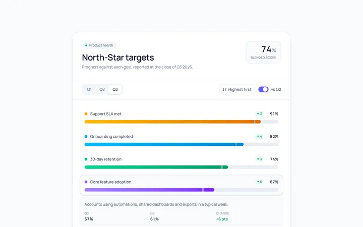363x227 pixels.
Task: Click the up-arrow 3 badge for Support SLA
Action: [259, 113]
